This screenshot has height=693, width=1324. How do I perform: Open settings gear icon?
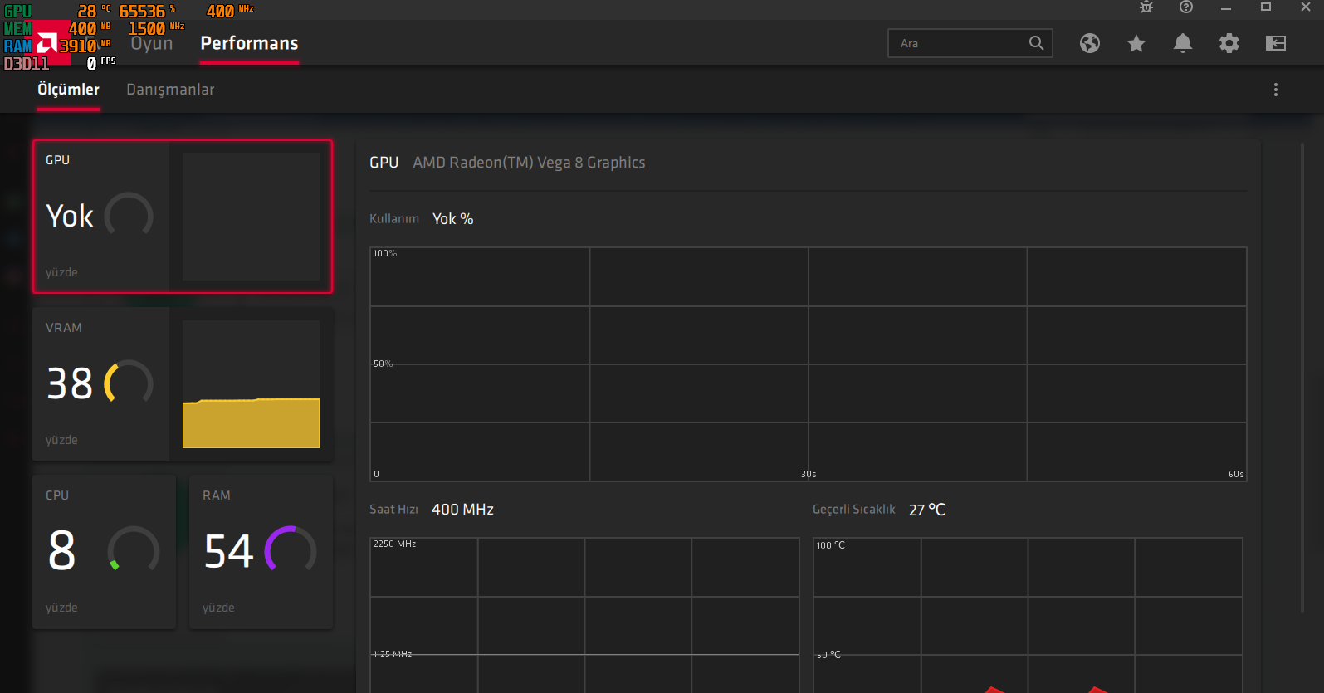coord(1229,43)
